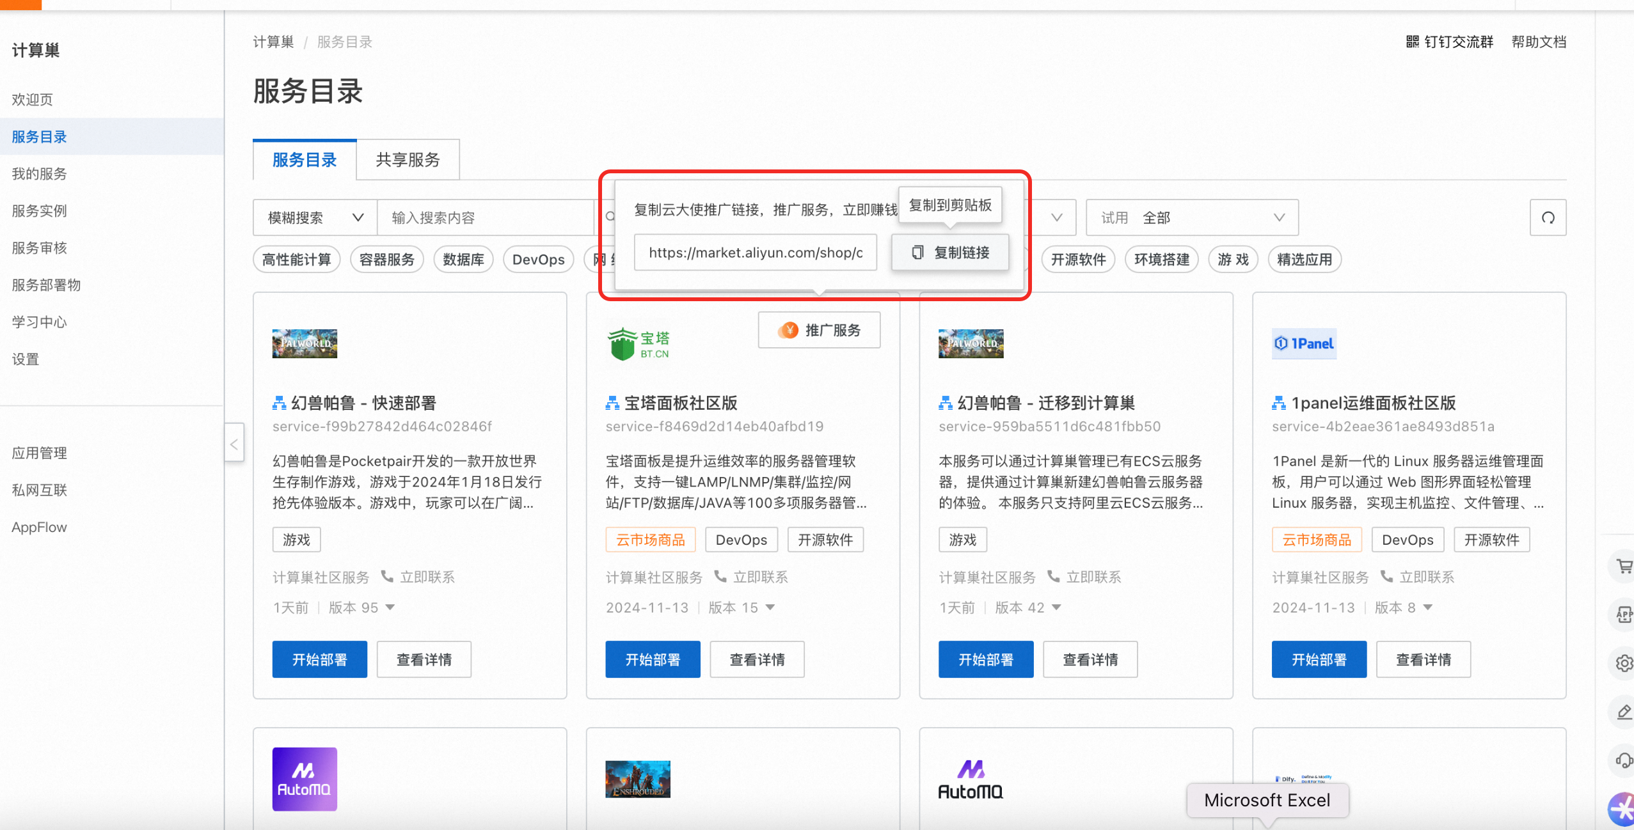Click the 宝塔 BT.CN logo

click(x=637, y=345)
